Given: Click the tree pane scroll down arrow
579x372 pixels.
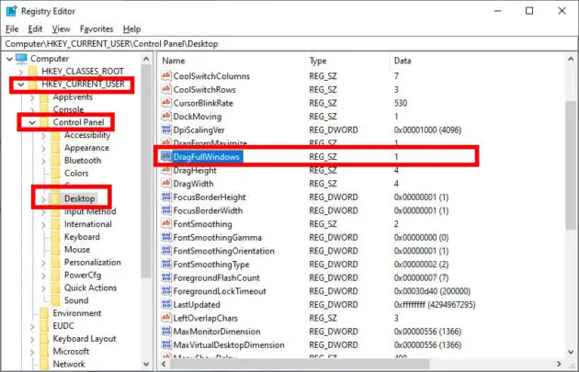Looking at the screenshot, I should tap(146, 365).
